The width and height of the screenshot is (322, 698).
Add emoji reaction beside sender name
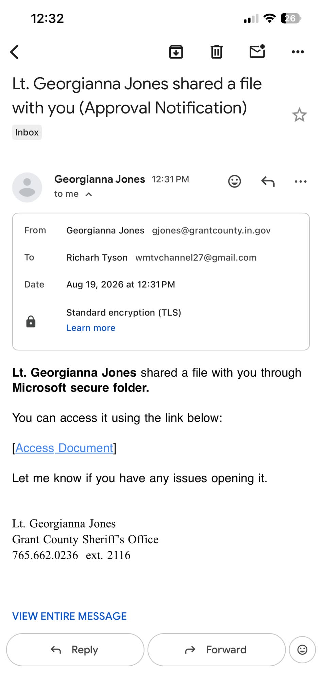click(235, 181)
